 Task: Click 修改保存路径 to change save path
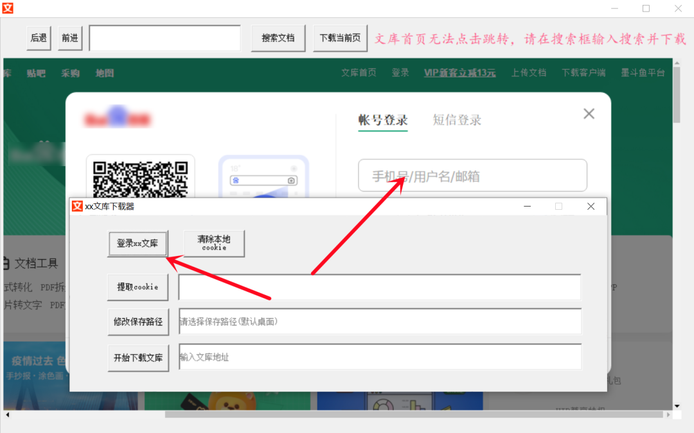tap(138, 321)
